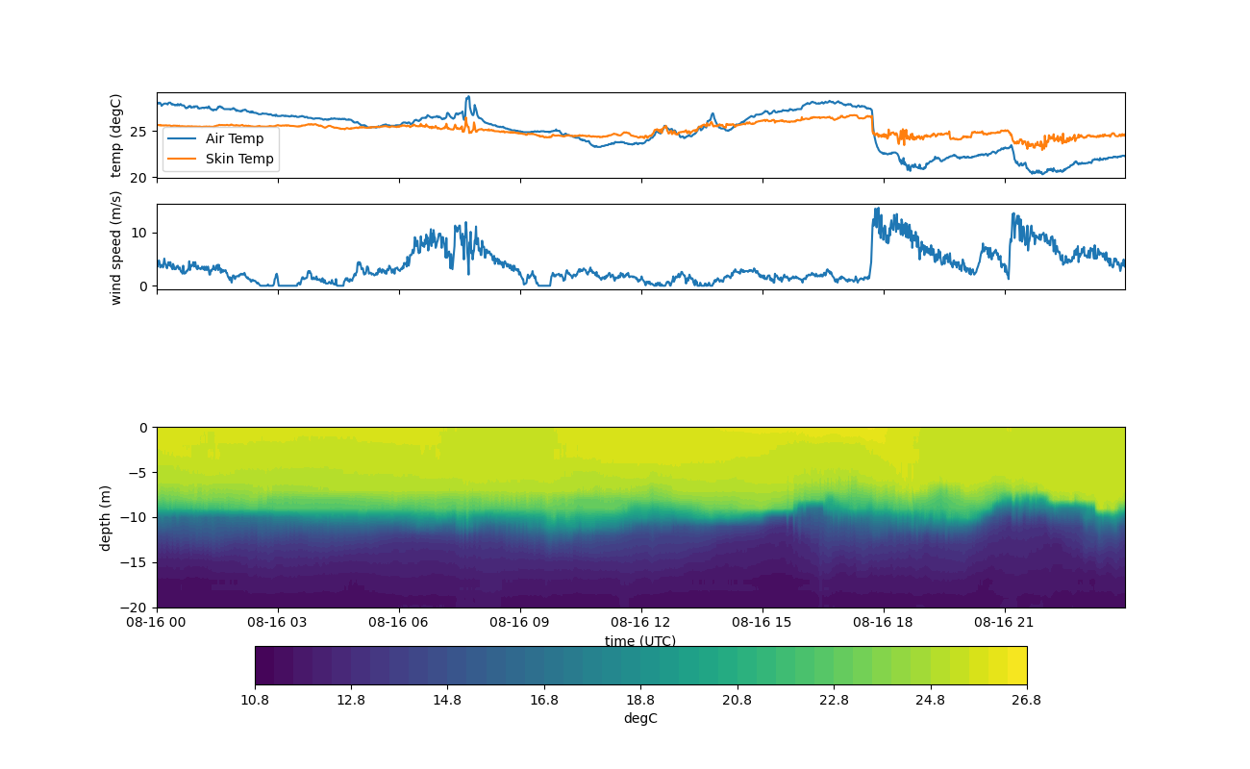The image size is (1250, 769).
Task: Click the degC label under the colorbar
Action: 639,718
